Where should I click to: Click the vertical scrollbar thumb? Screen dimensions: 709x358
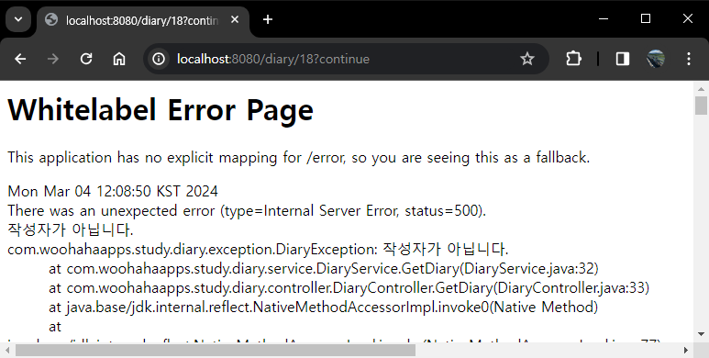pyautogui.click(x=702, y=106)
